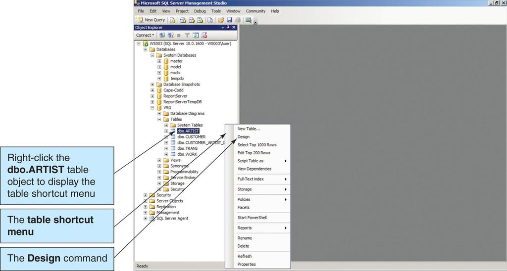Open the Activity Monitor toolbar icon
The image size is (507, 271).
pyautogui.click(x=248, y=20)
